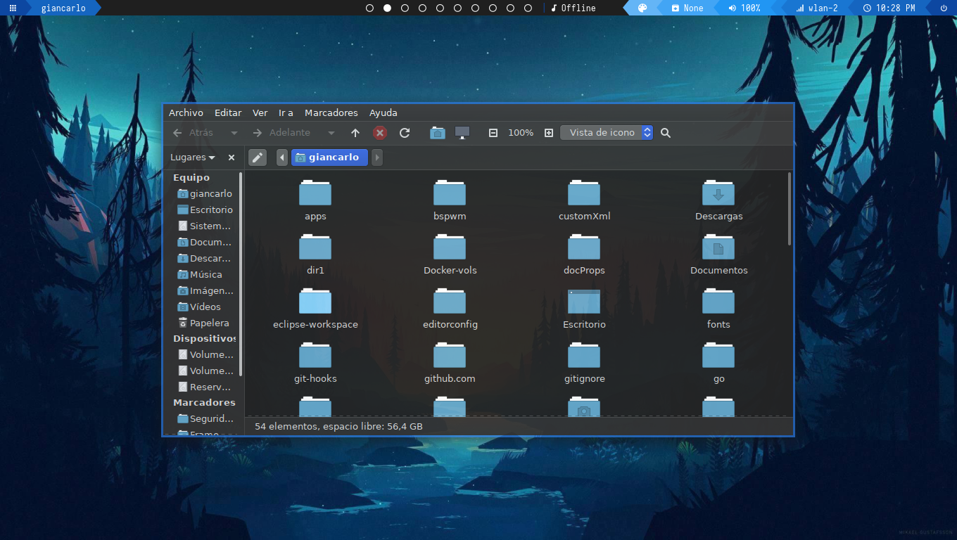Stop loading with the red cancel icon
This screenshot has width=957, height=540.
tap(380, 132)
